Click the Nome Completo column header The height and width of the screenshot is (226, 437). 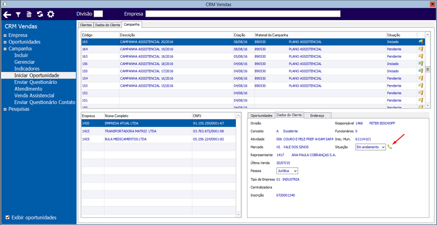148,115
